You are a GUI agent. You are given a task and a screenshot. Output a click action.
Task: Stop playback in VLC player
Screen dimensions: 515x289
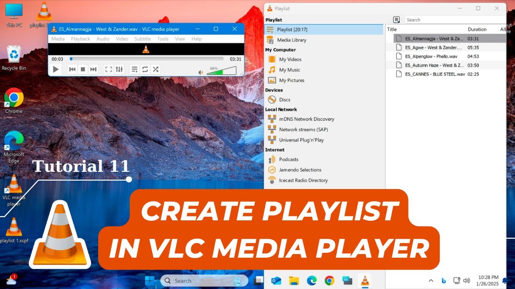pos(83,69)
